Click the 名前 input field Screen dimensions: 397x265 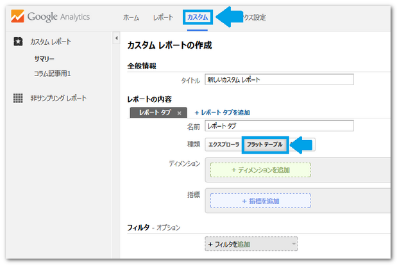click(279, 126)
